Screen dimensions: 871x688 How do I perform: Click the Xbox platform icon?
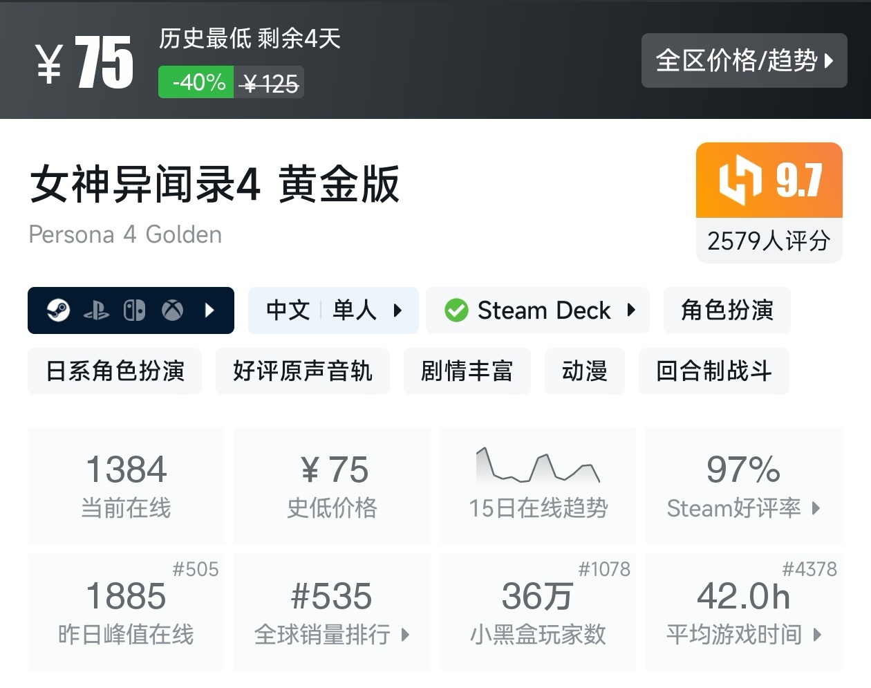(x=172, y=310)
